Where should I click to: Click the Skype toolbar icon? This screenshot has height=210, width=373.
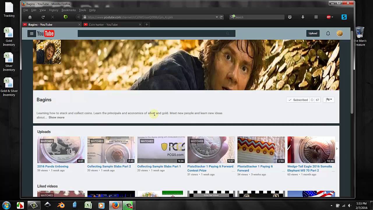point(344,17)
